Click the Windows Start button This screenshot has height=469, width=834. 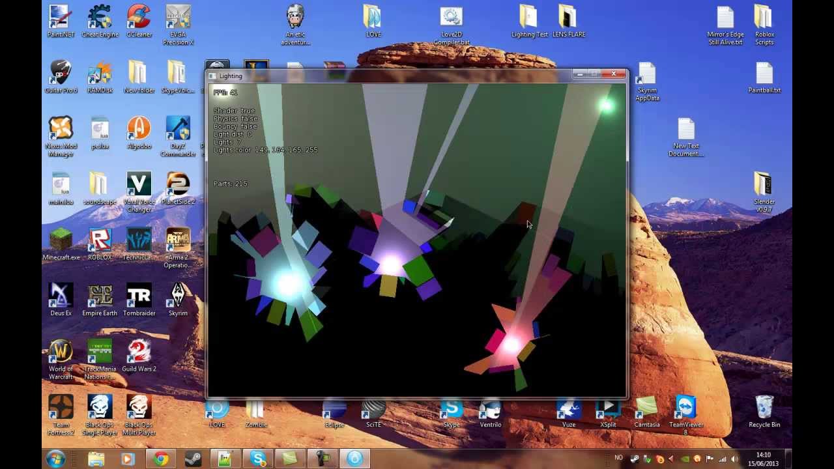tap(55, 459)
